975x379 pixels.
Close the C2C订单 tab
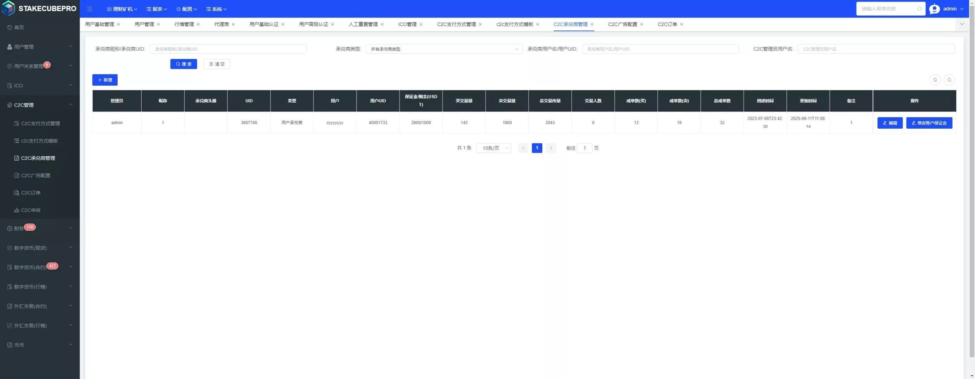coord(681,24)
